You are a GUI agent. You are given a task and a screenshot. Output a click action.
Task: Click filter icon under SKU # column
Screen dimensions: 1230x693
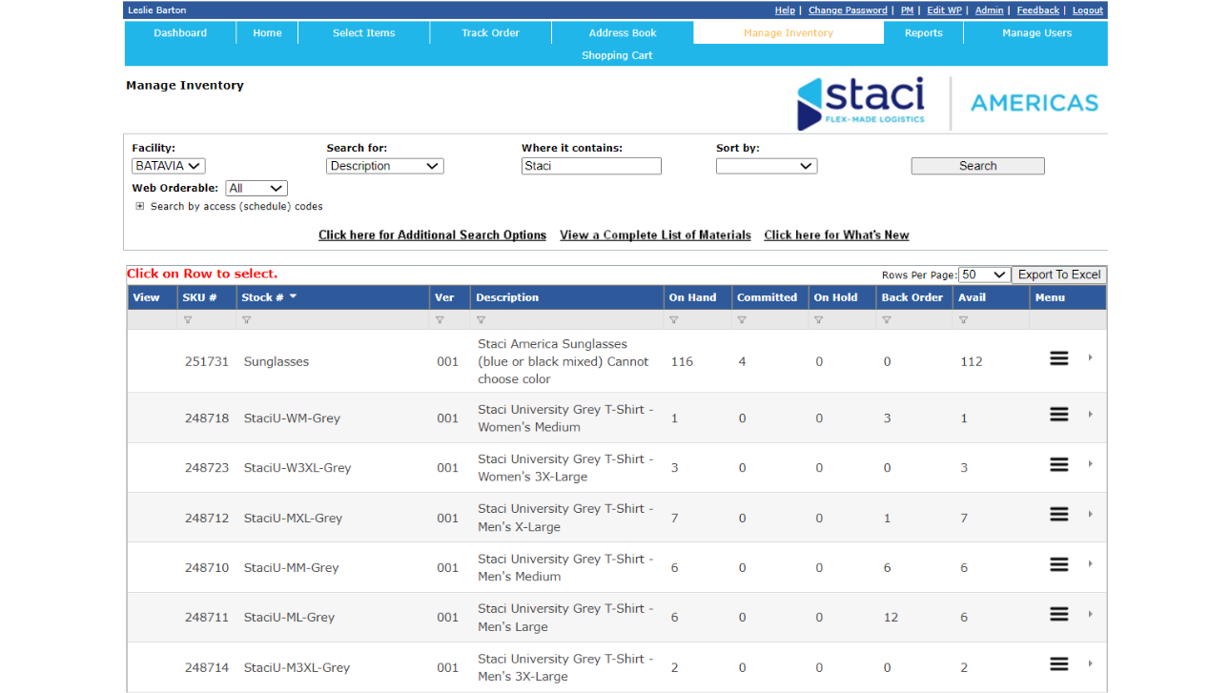coord(188,320)
